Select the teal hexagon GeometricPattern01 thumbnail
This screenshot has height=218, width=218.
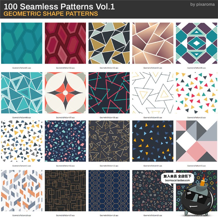22,43
